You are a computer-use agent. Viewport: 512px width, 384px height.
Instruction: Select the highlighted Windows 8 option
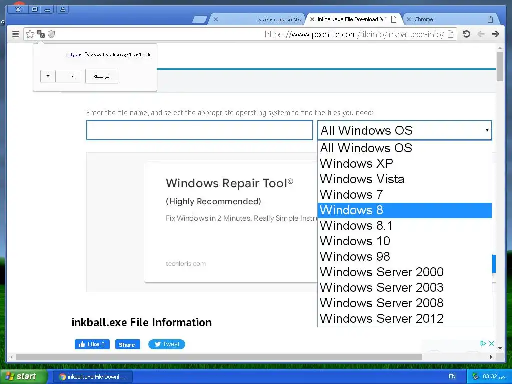point(405,210)
